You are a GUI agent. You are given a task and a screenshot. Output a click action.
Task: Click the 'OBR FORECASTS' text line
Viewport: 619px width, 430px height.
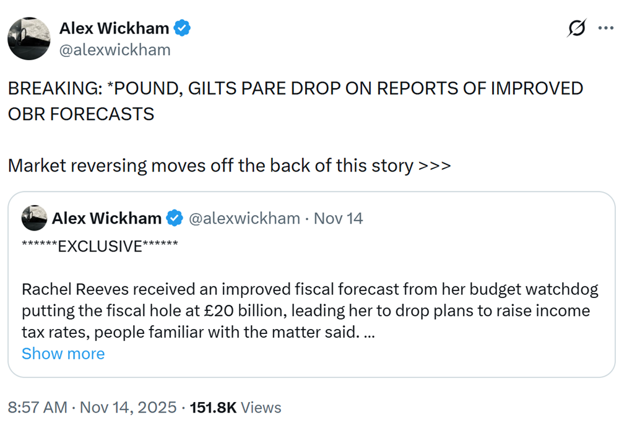click(x=80, y=114)
